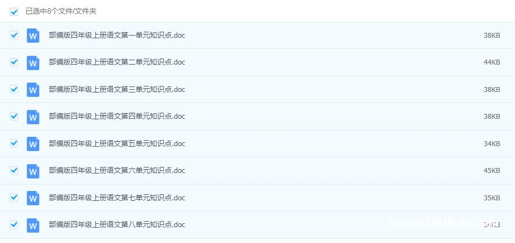515x243 pixels.
Task: Click Word icon of 第一单元知识点.doc
Action: point(33,36)
